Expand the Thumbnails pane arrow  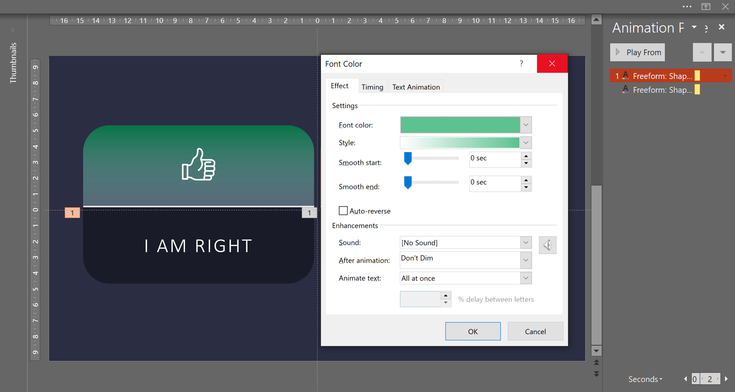click(x=13, y=30)
